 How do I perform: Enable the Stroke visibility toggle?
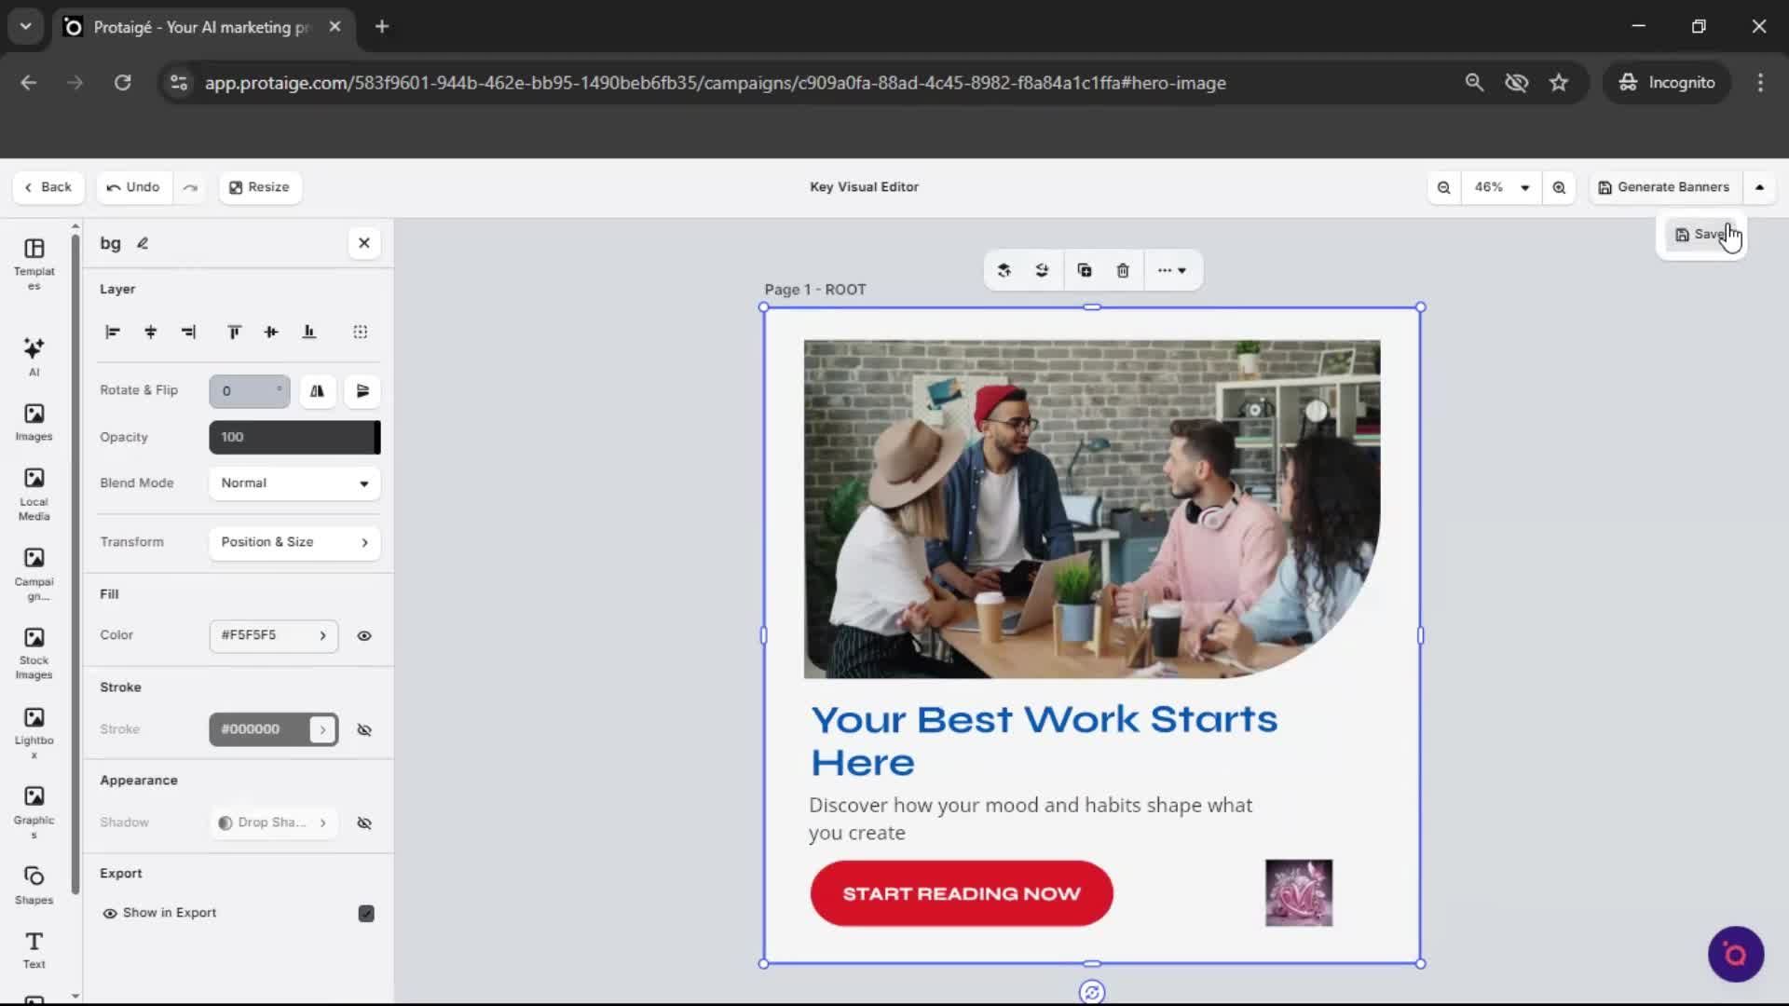[364, 729]
